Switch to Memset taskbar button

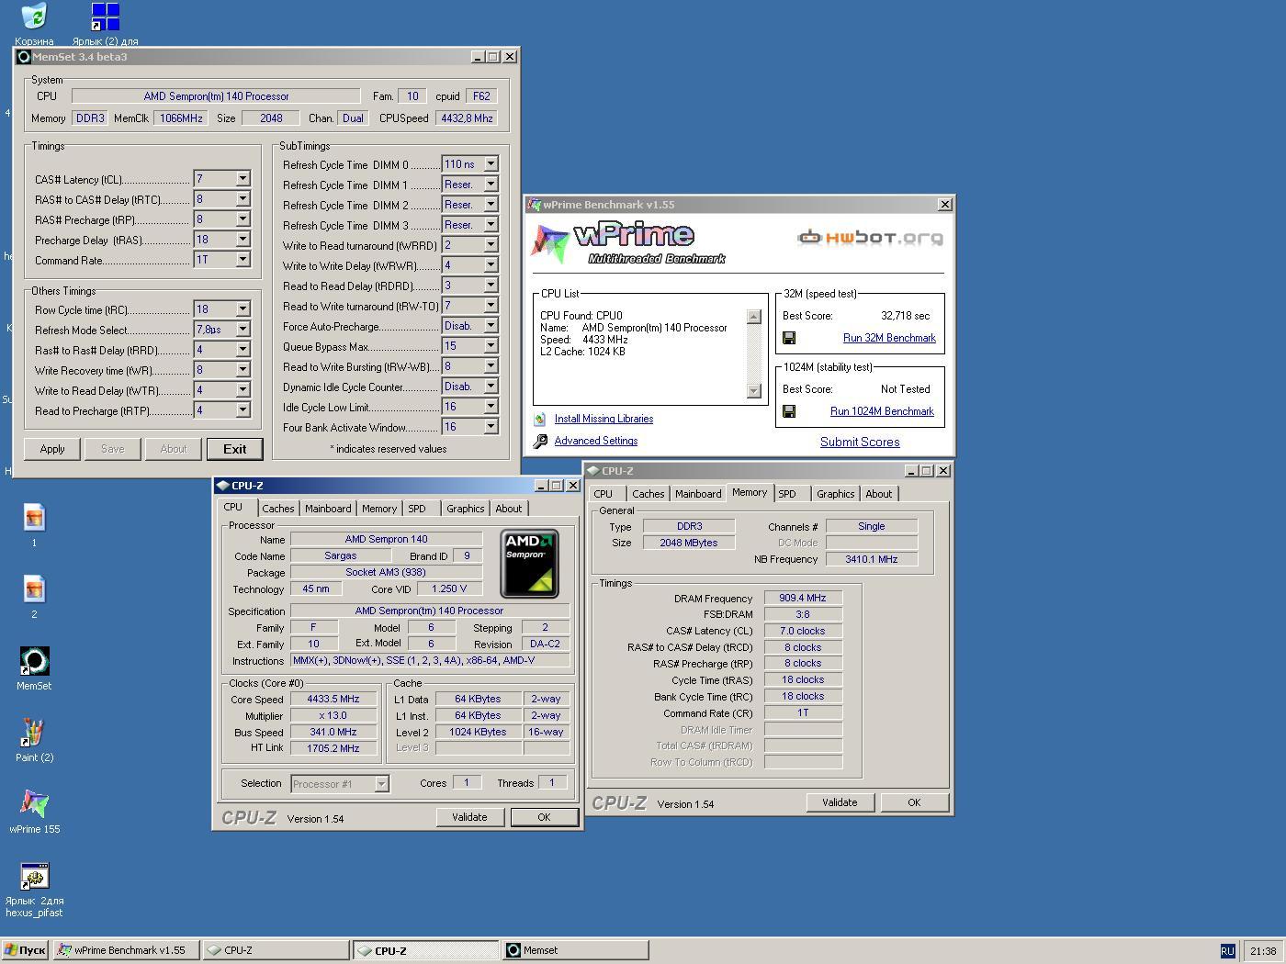click(576, 951)
